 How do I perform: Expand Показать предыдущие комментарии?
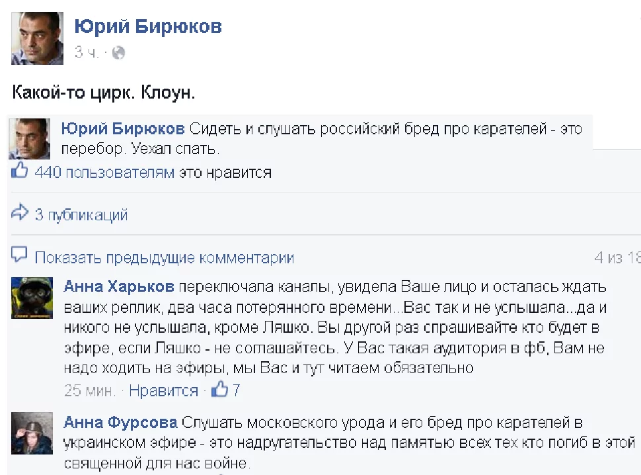pyautogui.click(x=164, y=257)
